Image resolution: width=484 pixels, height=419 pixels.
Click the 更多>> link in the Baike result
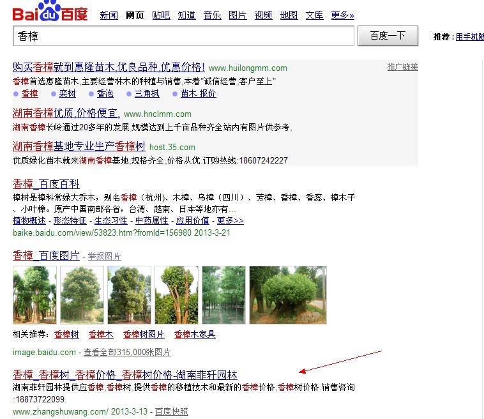[x=231, y=220]
